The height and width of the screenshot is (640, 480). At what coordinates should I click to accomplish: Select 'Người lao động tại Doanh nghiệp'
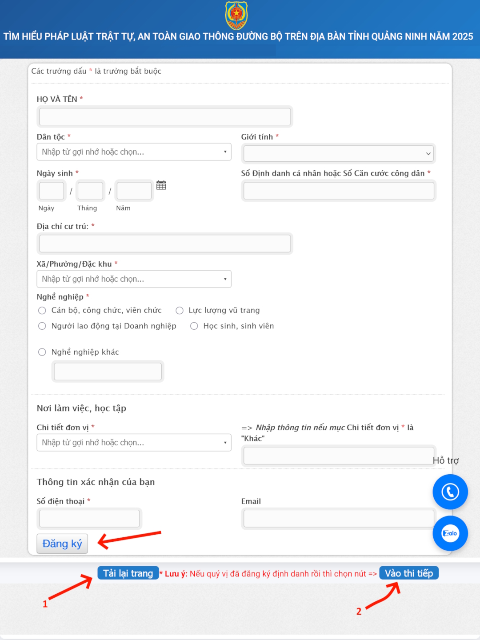pos(42,326)
